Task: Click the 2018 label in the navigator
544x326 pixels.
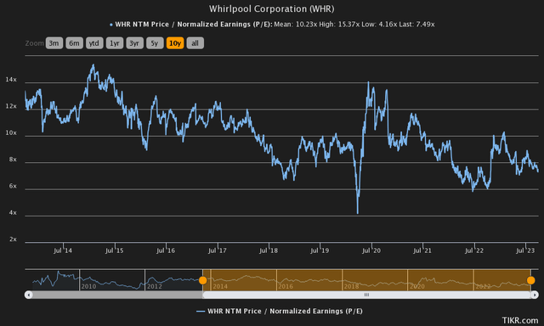Action: [351, 286]
